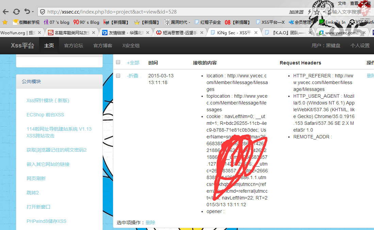
Task: Open 网页刷新 module
Action: pos(36,179)
